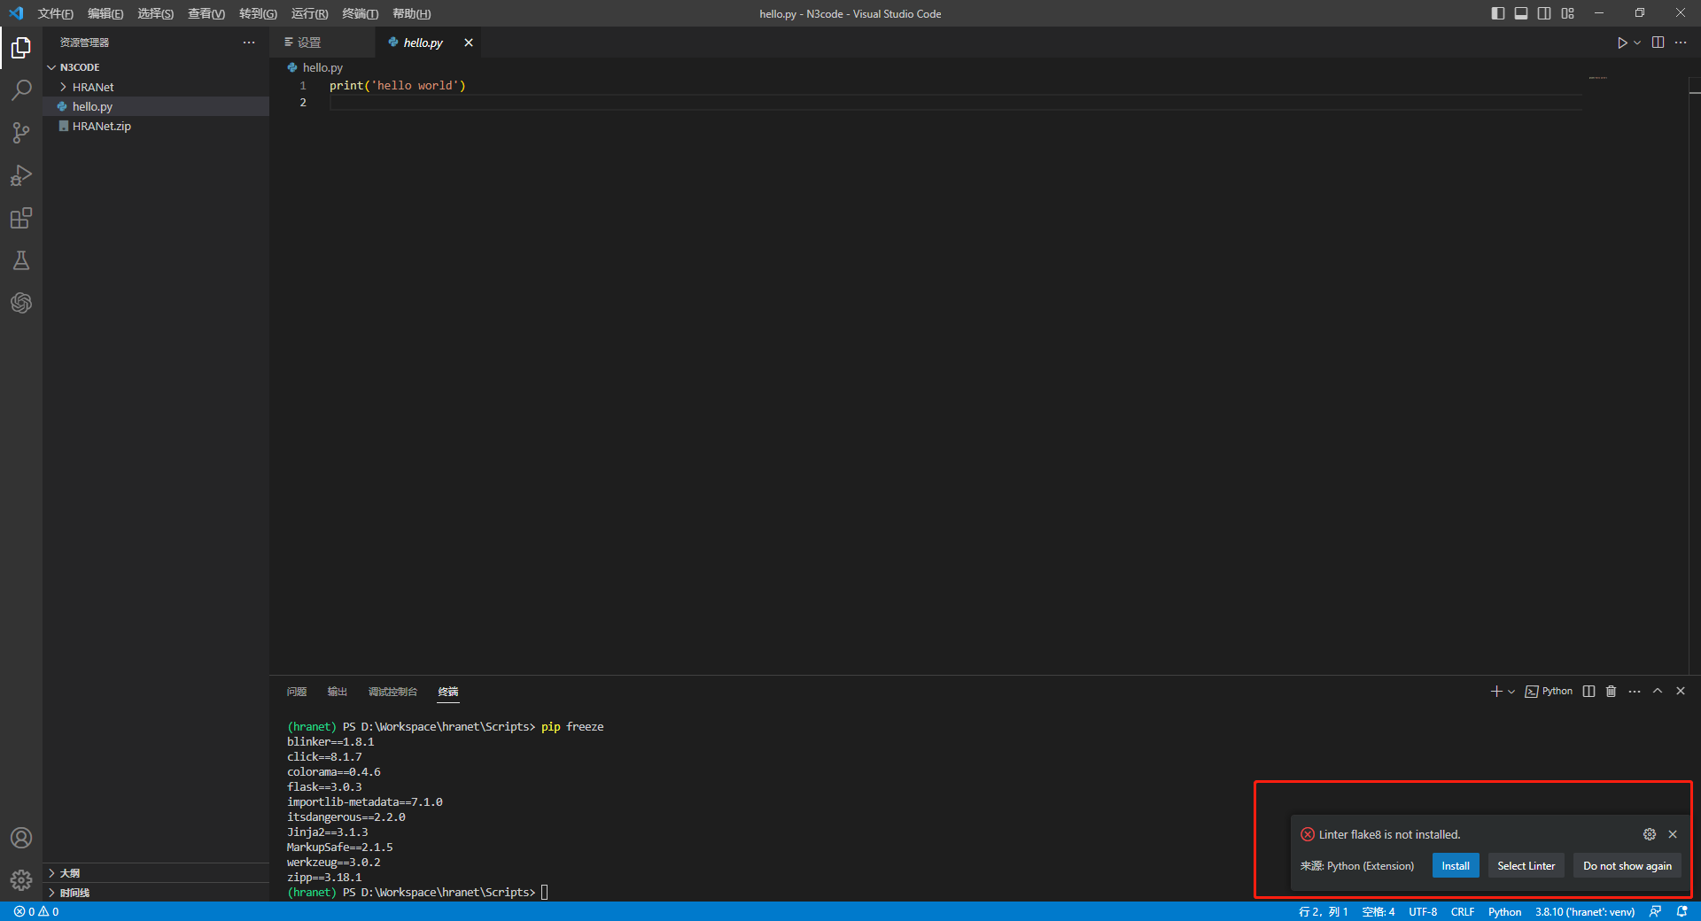Open the Extensions view icon

pyautogui.click(x=21, y=218)
